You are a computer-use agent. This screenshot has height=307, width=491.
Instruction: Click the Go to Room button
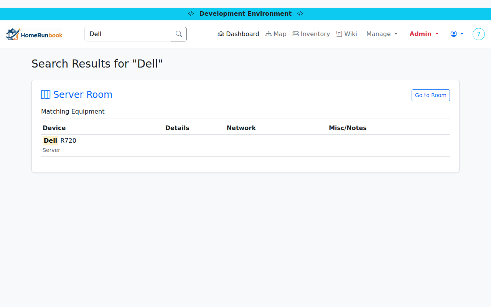pyautogui.click(x=430, y=95)
